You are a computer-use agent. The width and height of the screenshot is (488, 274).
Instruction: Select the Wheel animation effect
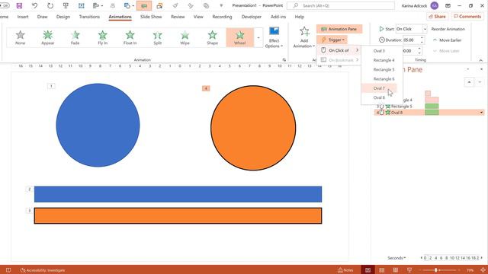click(x=239, y=37)
